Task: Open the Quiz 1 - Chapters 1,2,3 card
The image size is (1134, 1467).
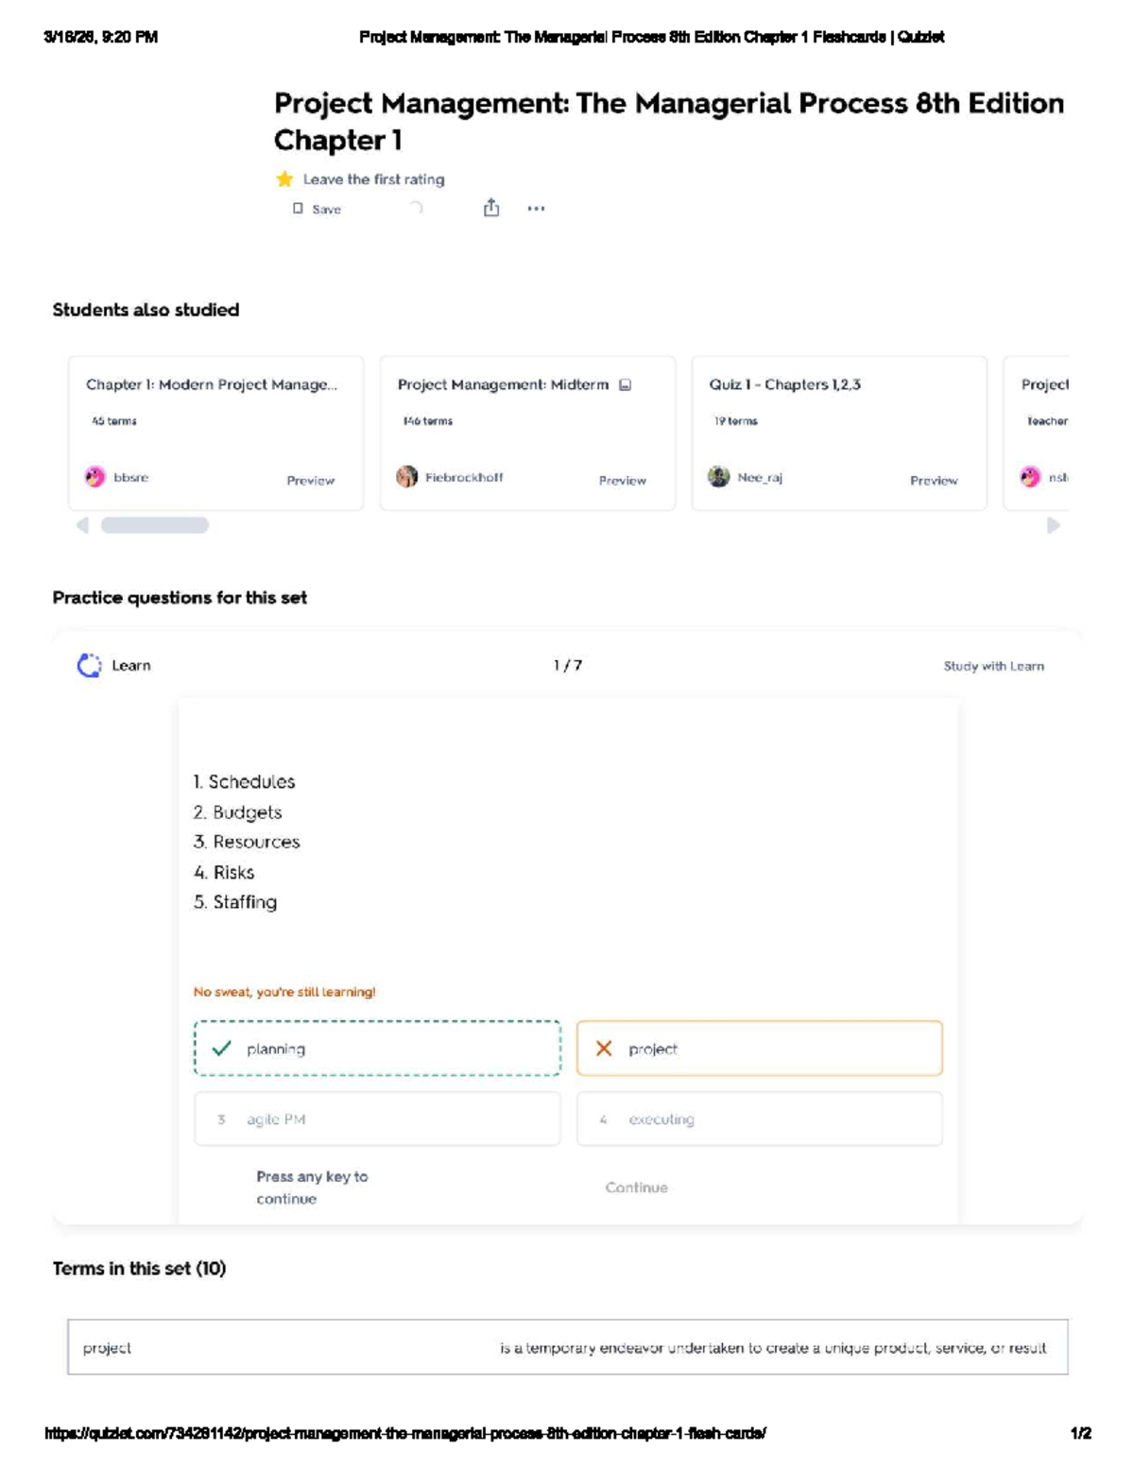Action: 839,434
